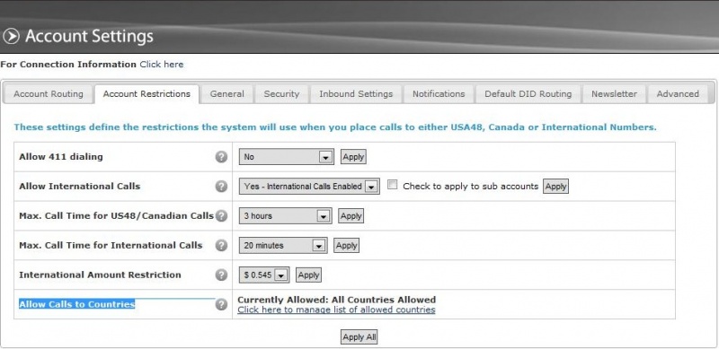
Task: Click the Apply All button
Action: 359,337
